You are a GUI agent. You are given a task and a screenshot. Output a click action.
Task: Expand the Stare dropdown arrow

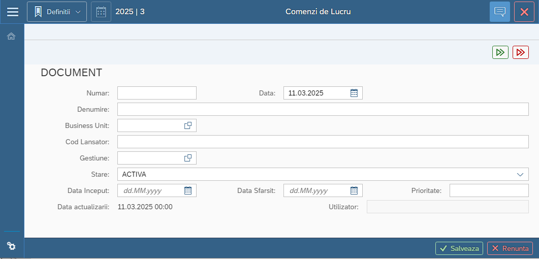click(520, 175)
